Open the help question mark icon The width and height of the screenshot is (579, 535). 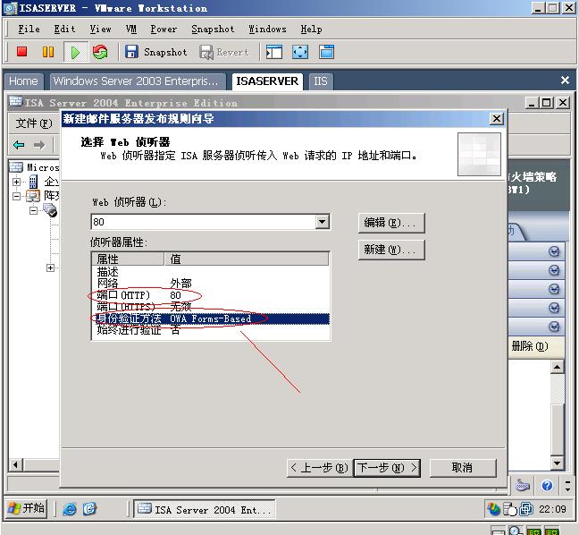[547, 485]
